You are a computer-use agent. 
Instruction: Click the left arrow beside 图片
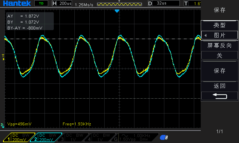pyautogui.click(x=205, y=35)
